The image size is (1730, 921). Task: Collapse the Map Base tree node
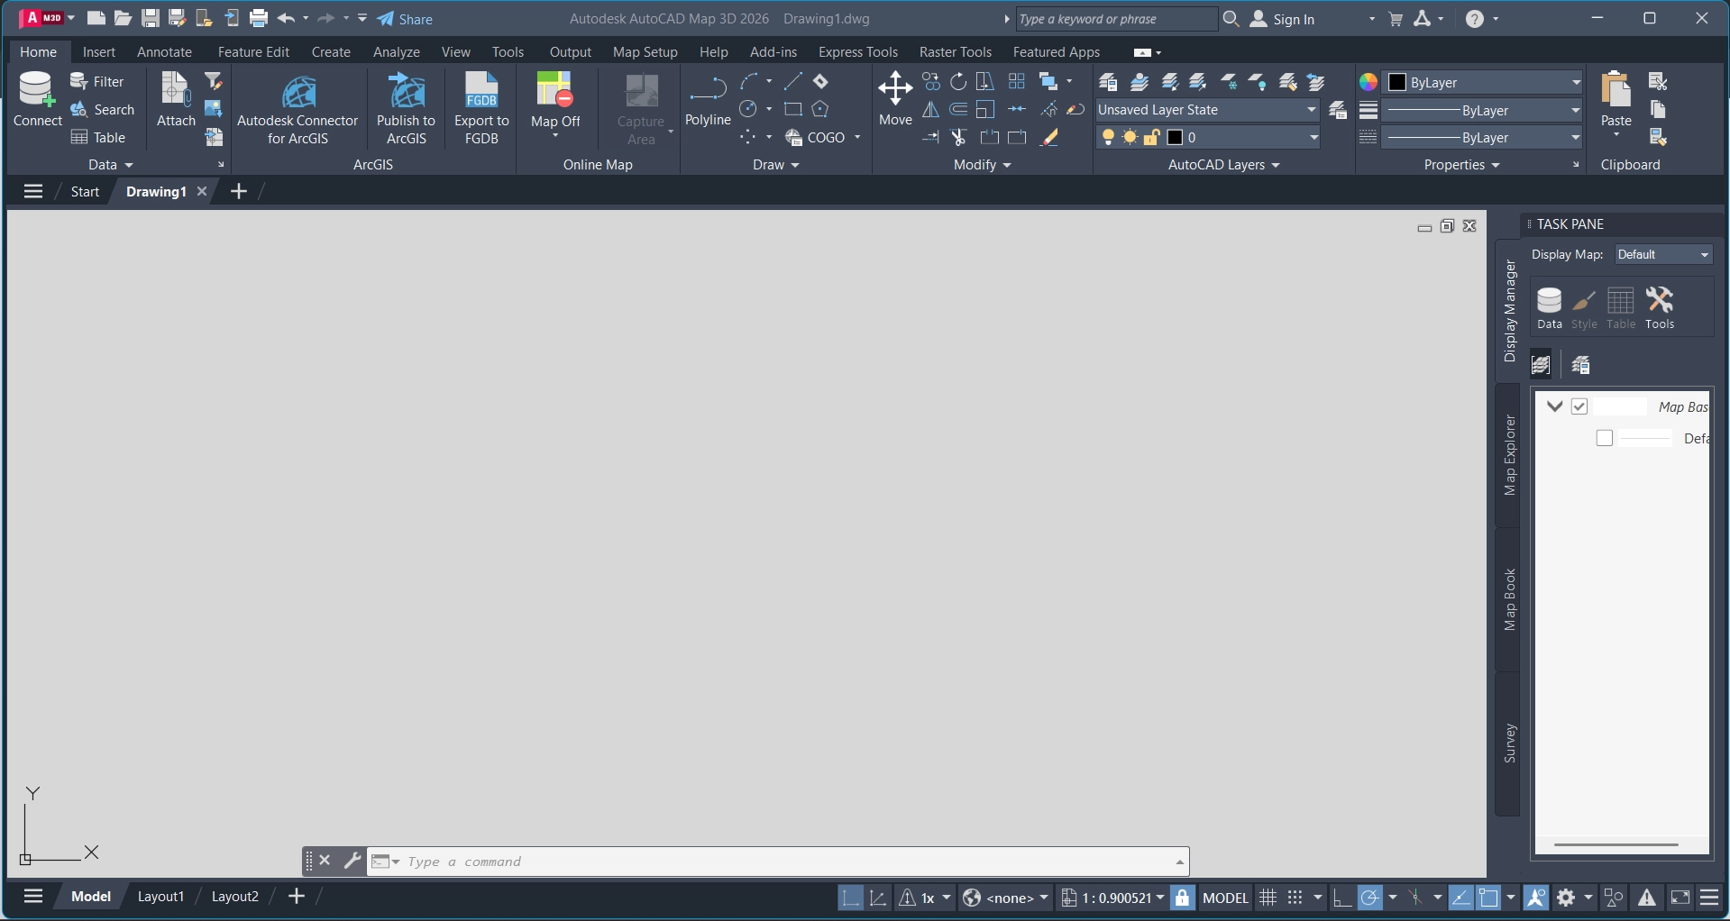[1554, 406]
